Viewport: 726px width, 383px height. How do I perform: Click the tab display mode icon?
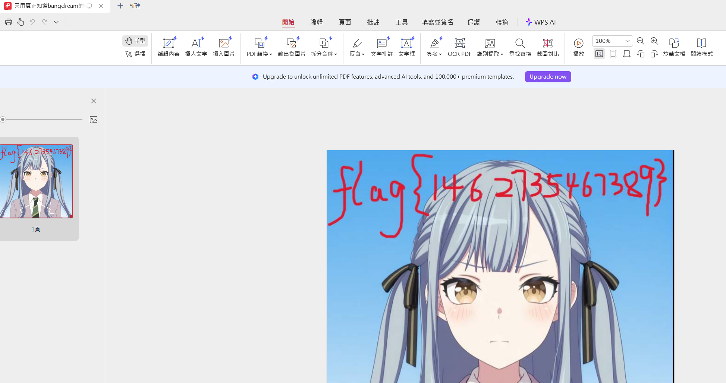(89, 6)
